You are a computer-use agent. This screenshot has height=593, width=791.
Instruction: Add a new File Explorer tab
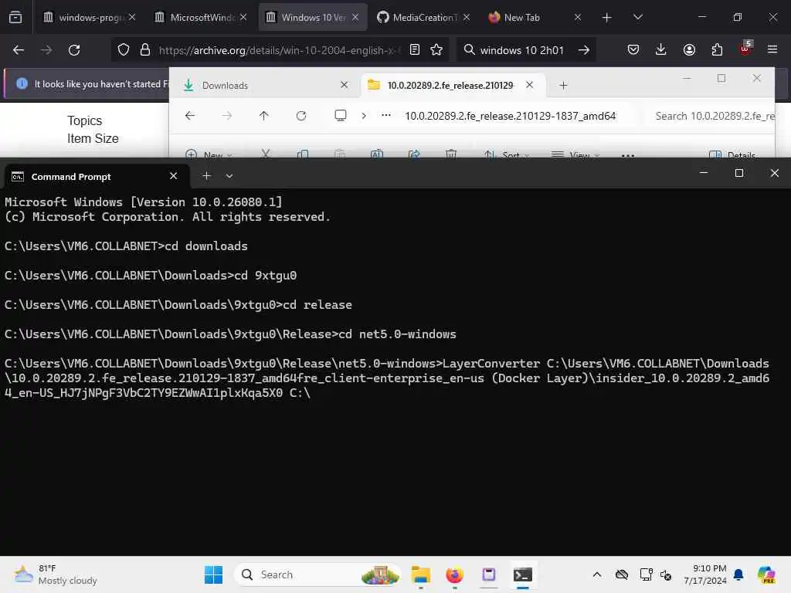563,85
